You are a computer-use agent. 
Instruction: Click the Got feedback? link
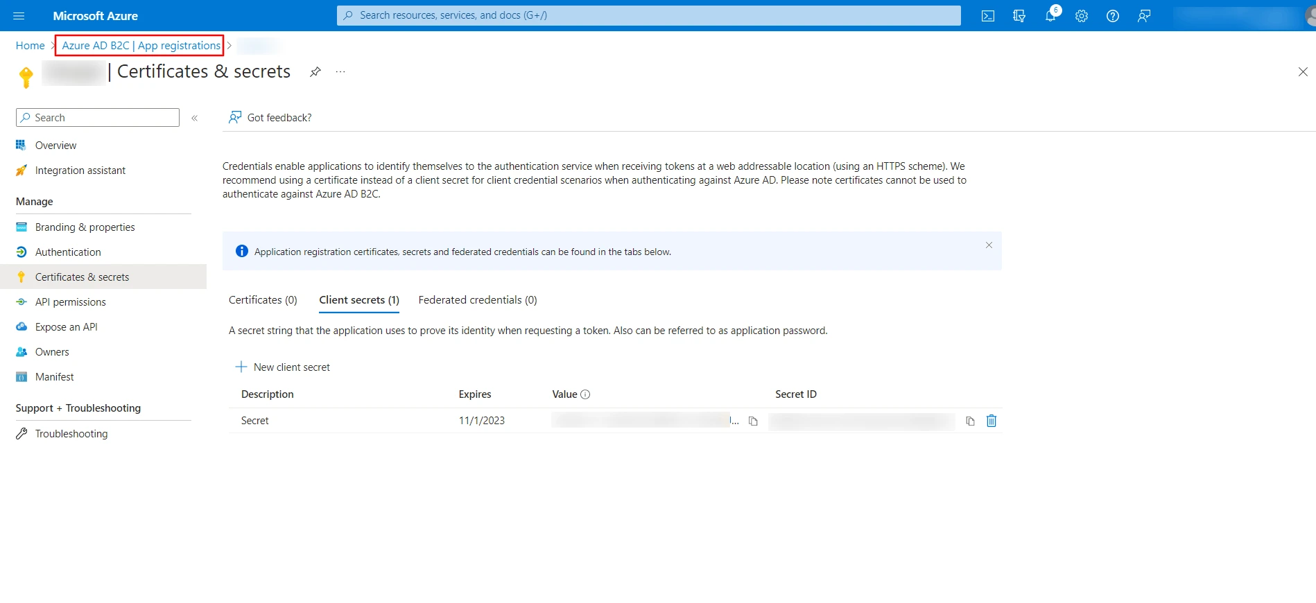279,118
